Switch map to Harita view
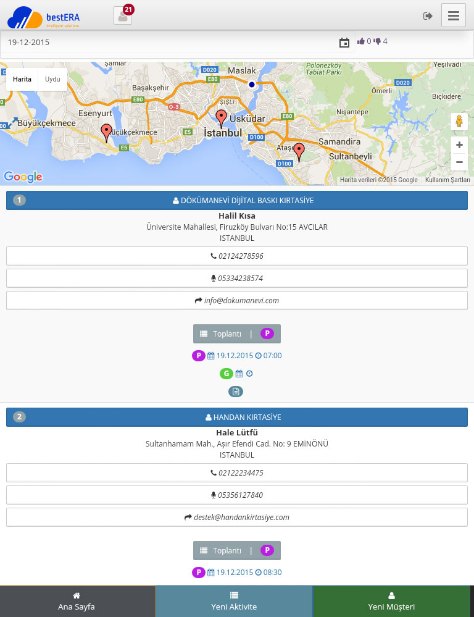The width and height of the screenshot is (474, 617). (22, 79)
